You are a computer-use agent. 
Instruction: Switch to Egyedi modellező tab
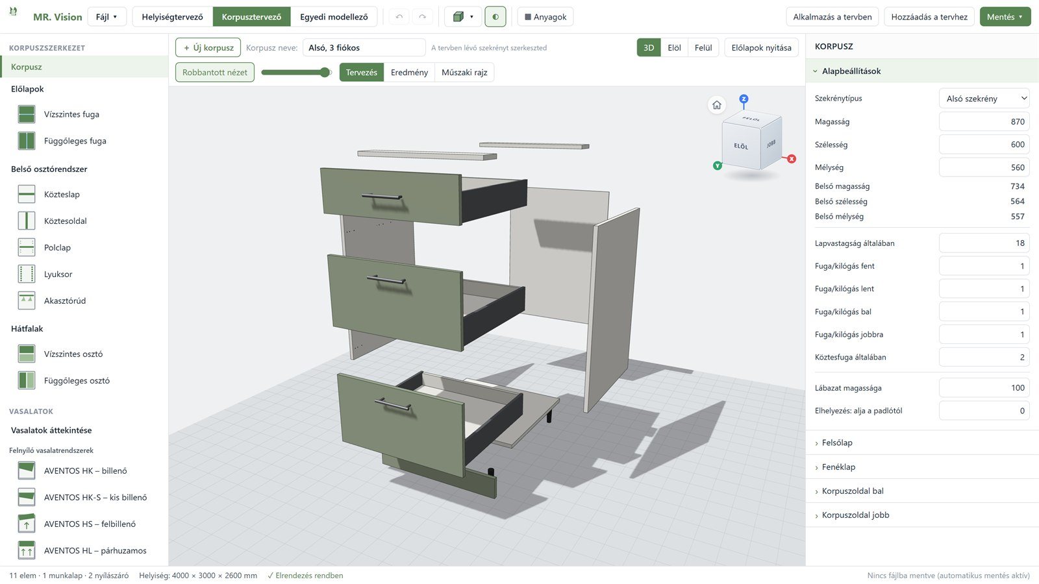[334, 17]
